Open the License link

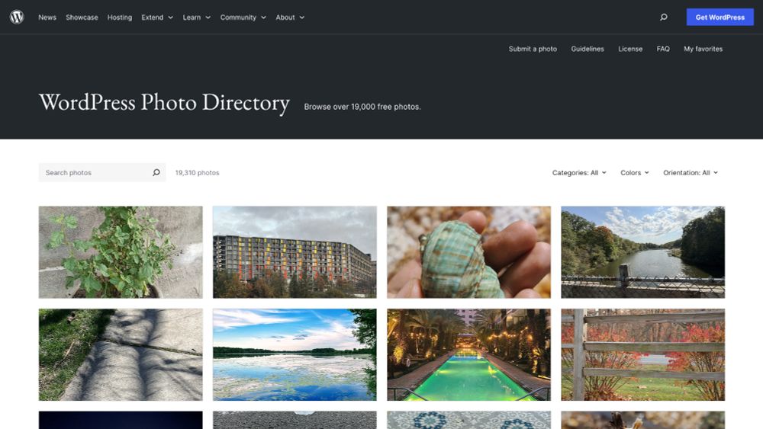coord(630,49)
